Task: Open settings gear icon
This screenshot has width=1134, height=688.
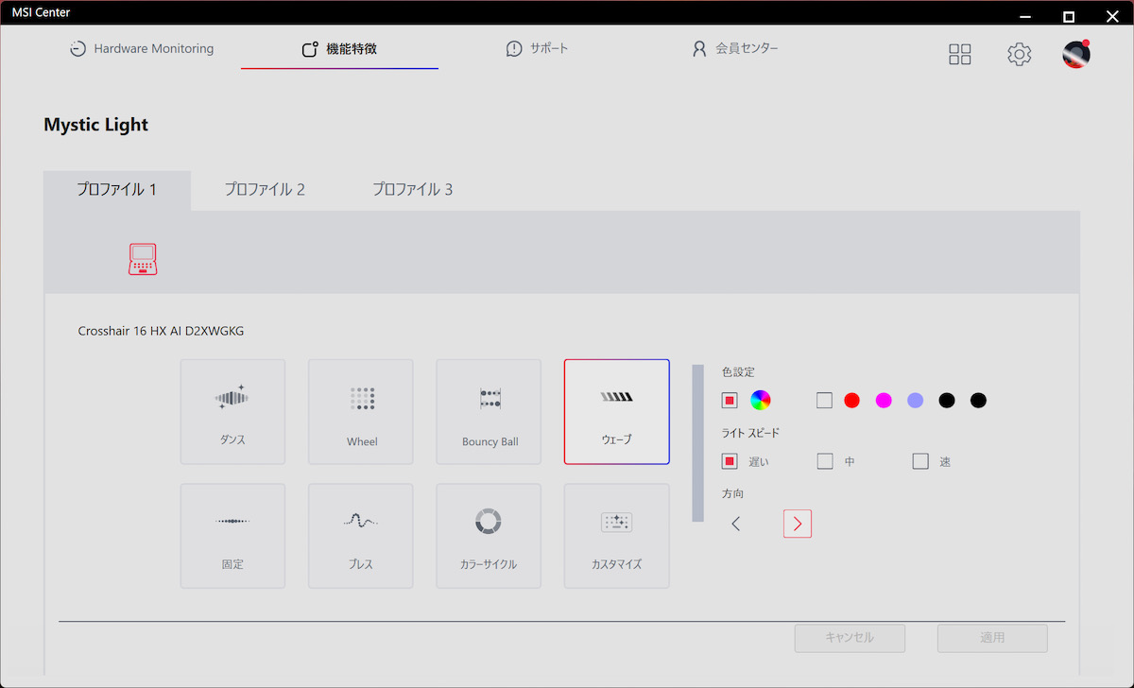Action: (x=1019, y=54)
